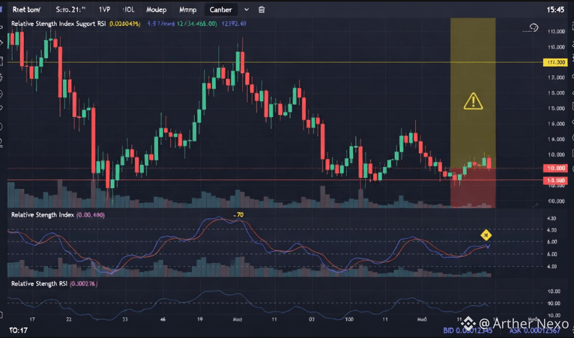Click the ASK 0.00012567 readout
This screenshot has width=574, height=338.
click(x=535, y=331)
